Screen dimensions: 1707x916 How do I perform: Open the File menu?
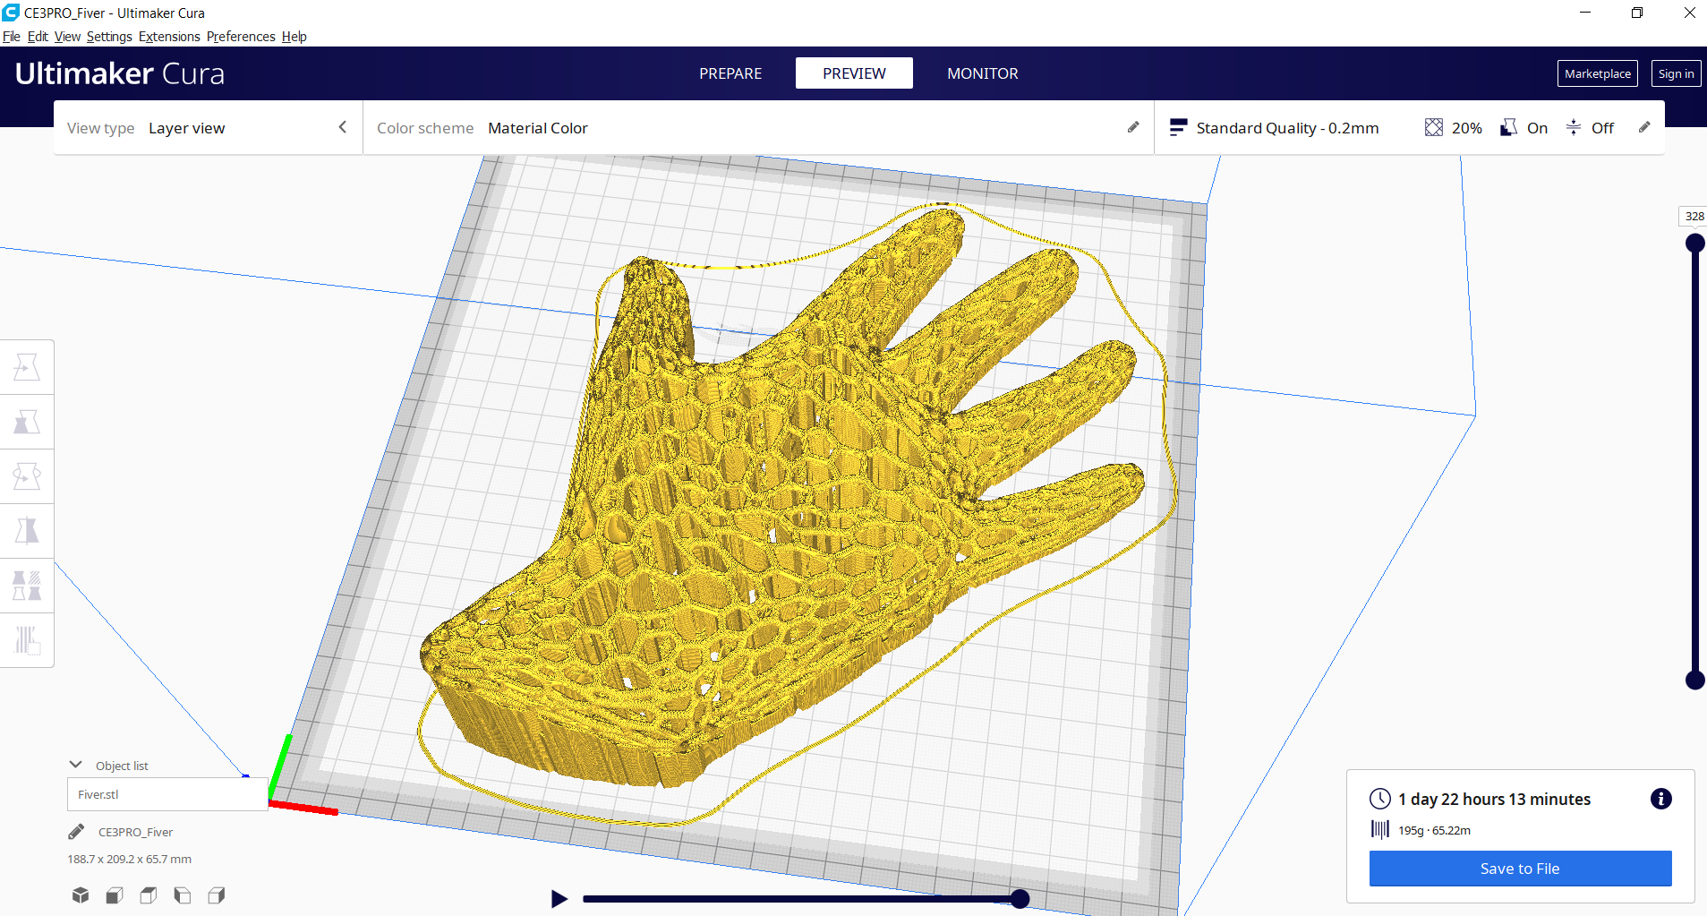pos(12,37)
